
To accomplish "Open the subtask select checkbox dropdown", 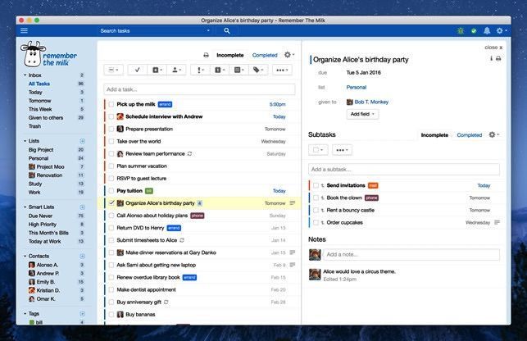I will [x=318, y=150].
